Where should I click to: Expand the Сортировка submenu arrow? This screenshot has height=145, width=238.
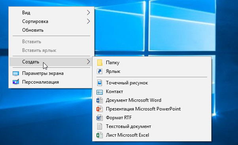coord(88,21)
